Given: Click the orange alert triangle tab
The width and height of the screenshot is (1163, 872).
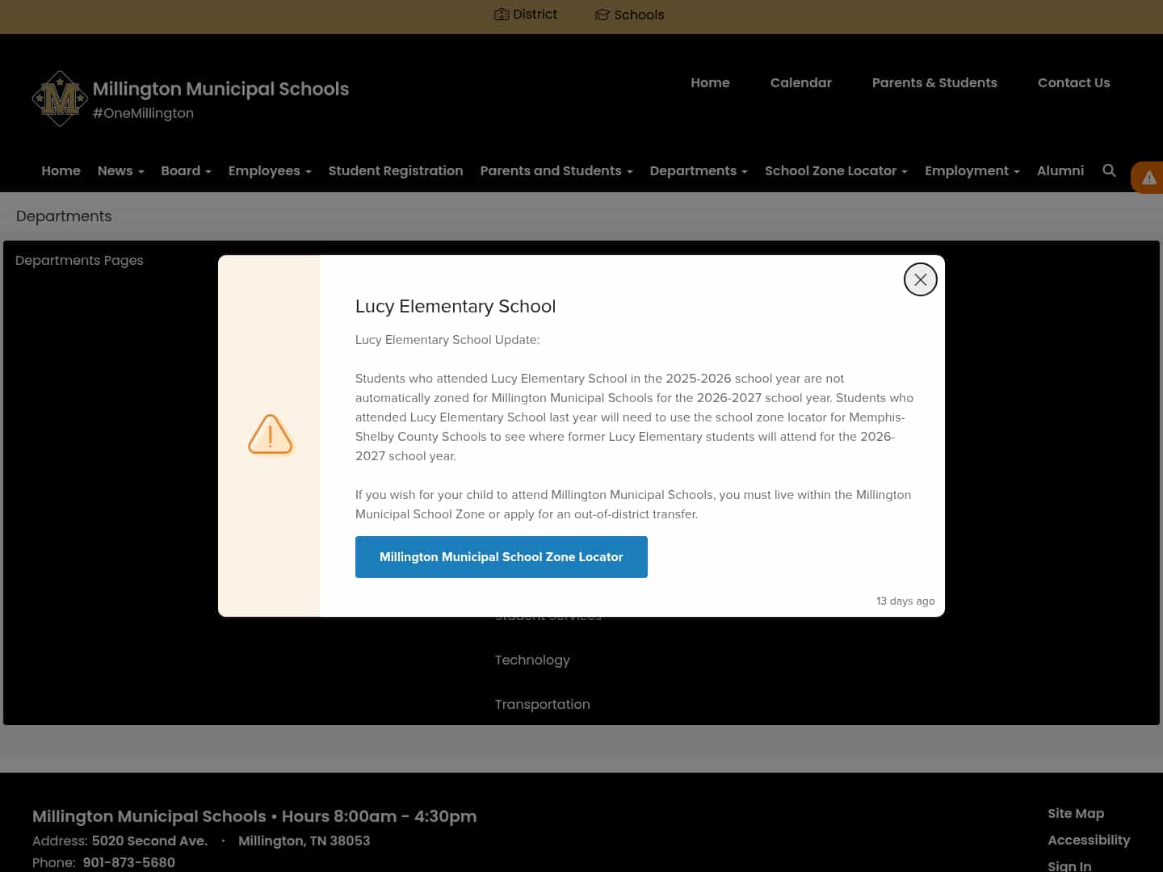Looking at the screenshot, I should click(x=1148, y=178).
